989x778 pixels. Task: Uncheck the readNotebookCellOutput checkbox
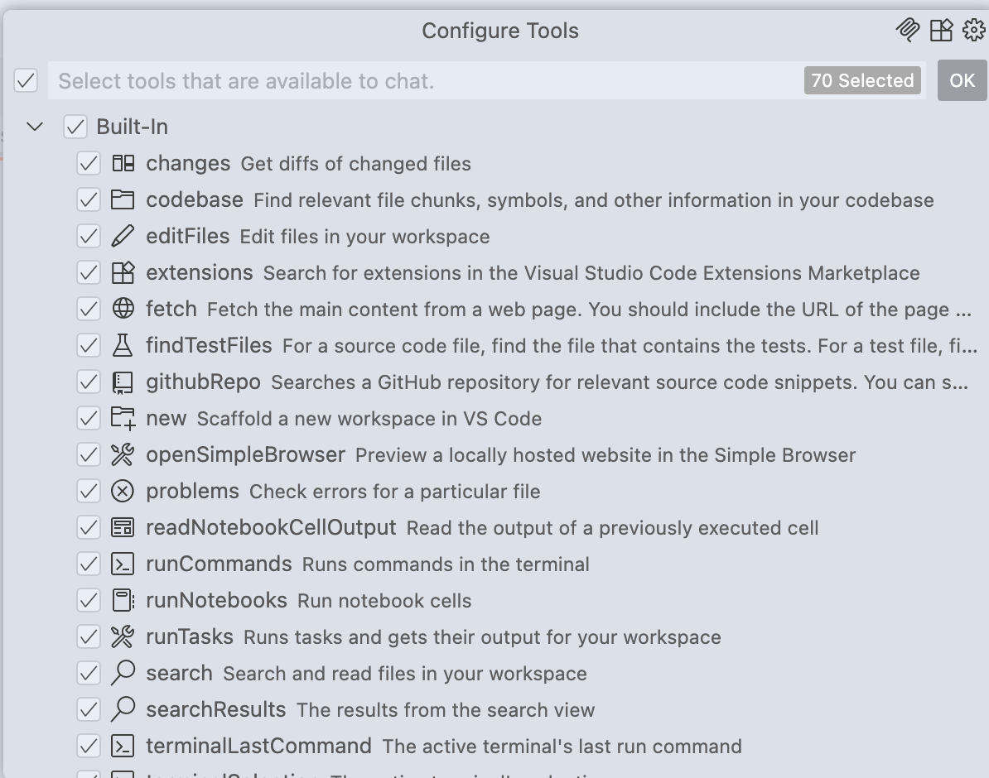[89, 528]
